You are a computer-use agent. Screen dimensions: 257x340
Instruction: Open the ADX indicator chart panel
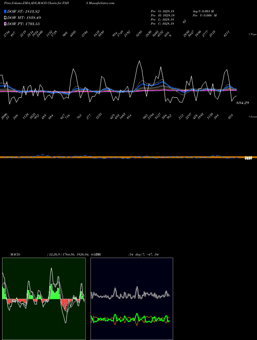(x=132, y=299)
